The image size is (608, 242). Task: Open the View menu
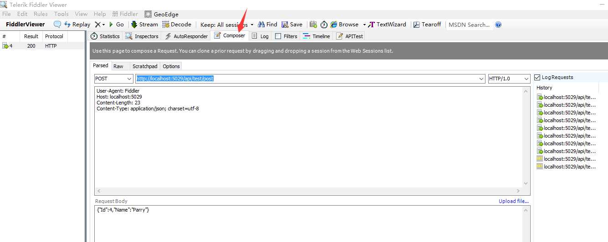pos(81,14)
